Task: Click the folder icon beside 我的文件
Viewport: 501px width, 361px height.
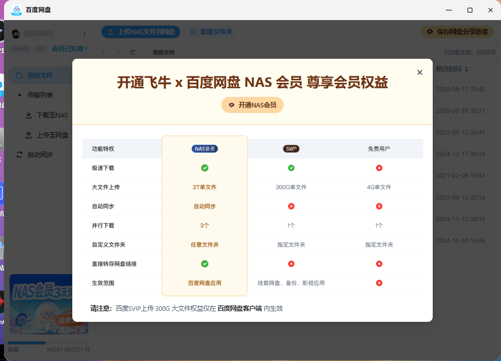Action: coord(20,75)
